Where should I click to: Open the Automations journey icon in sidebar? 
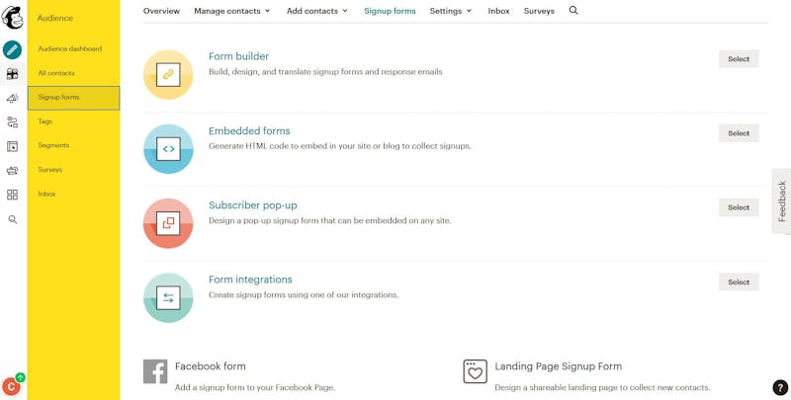(x=12, y=121)
